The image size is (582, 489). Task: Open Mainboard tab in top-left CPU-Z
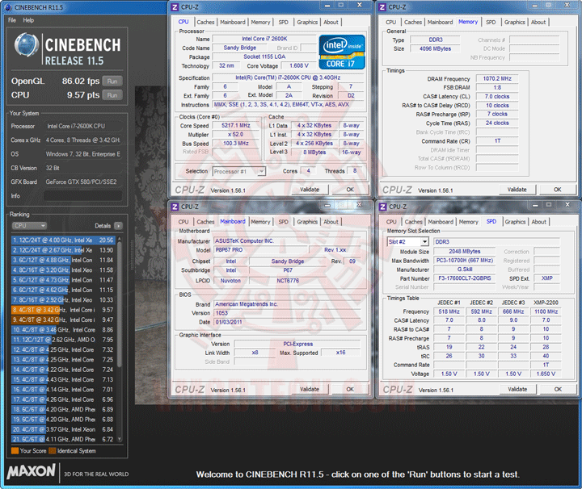(232, 23)
